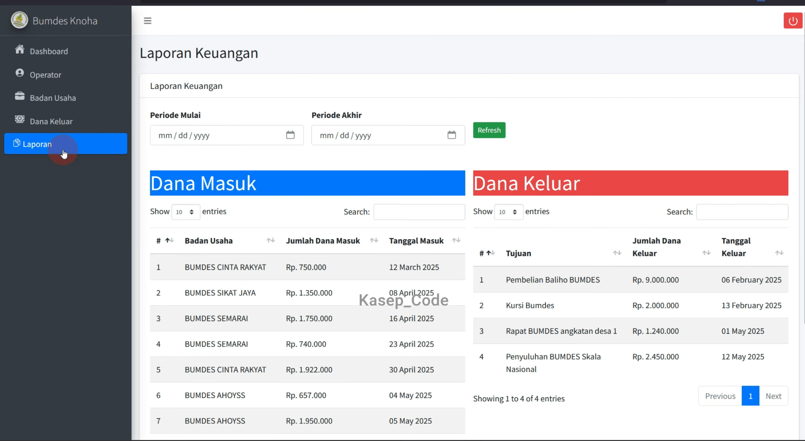Click Next pagination button
The height and width of the screenshot is (441, 805).
point(774,396)
